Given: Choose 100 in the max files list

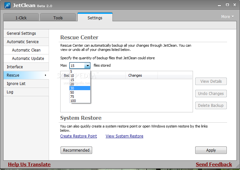Looking at the screenshot, I should pos(80,101).
